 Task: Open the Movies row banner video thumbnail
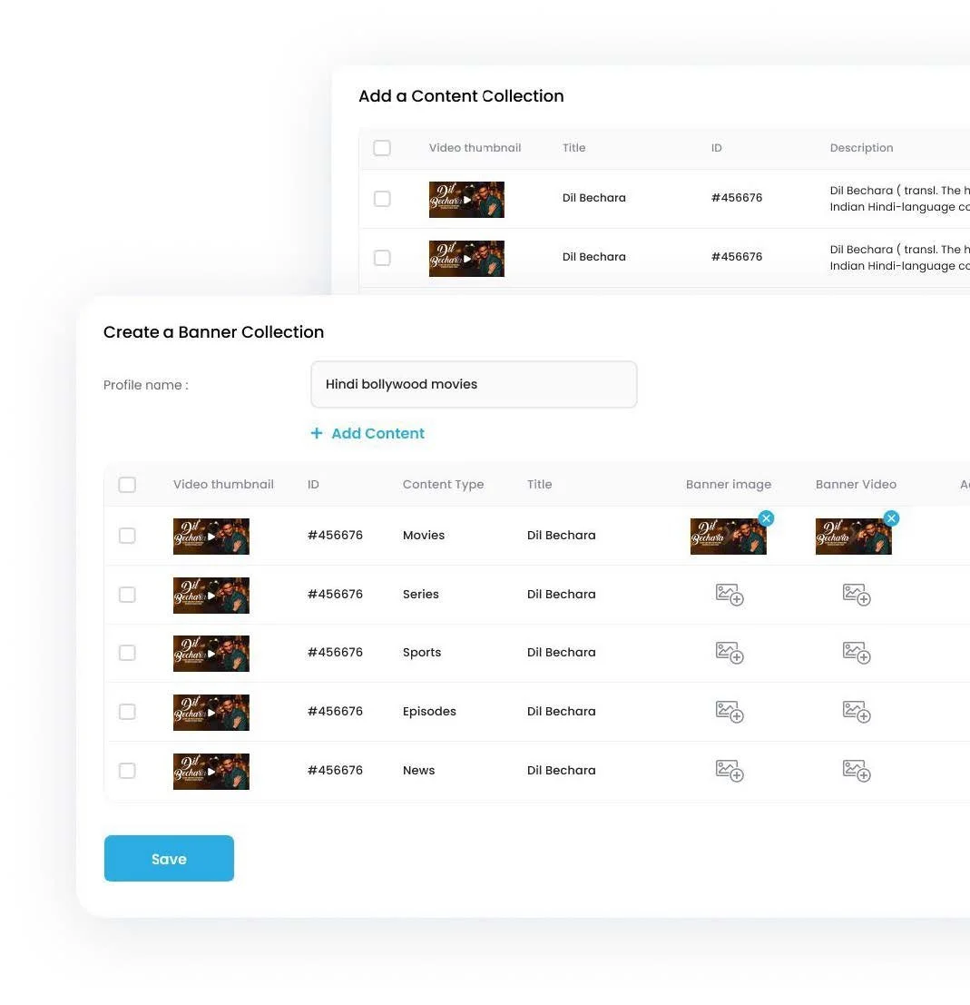point(853,537)
